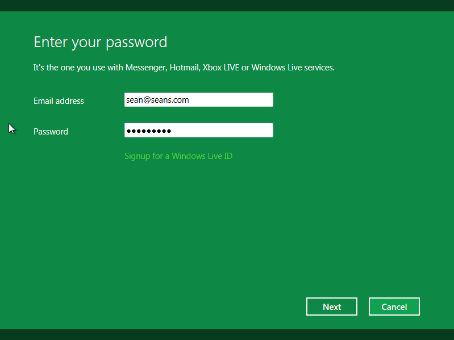
Task: Click the word Hotmail in the description
Action: (x=184, y=68)
